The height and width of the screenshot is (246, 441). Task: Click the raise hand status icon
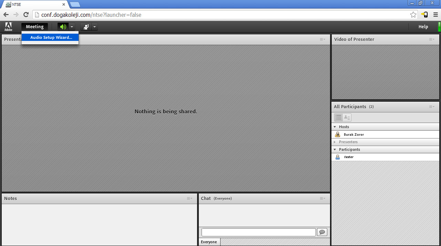click(86, 27)
